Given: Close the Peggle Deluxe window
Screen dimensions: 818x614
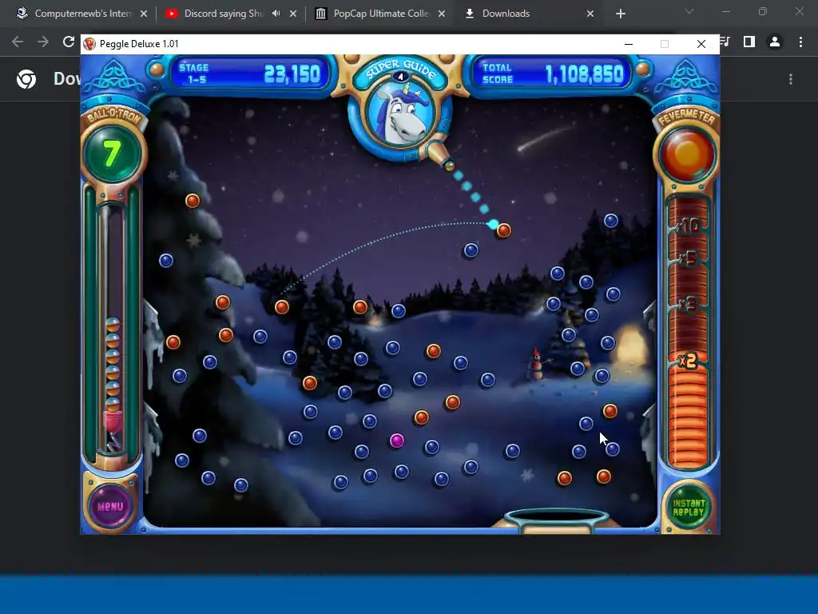Looking at the screenshot, I should 701,44.
